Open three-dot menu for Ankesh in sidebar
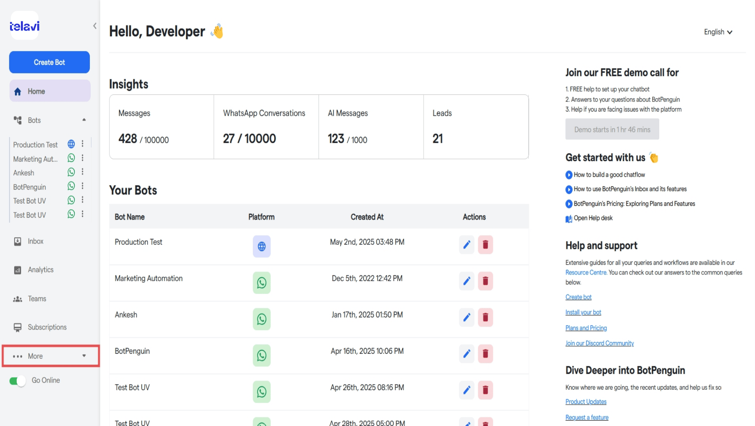The width and height of the screenshot is (755, 426). click(82, 172)
